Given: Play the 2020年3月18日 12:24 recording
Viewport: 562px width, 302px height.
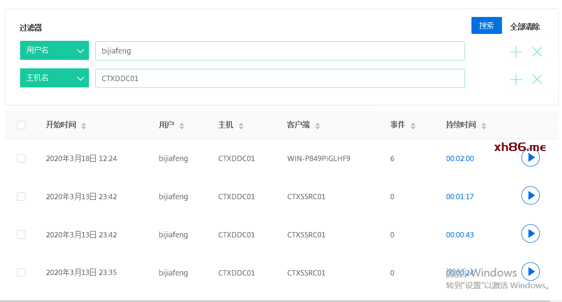Looking at the screenshot, I should coord(530,158).
